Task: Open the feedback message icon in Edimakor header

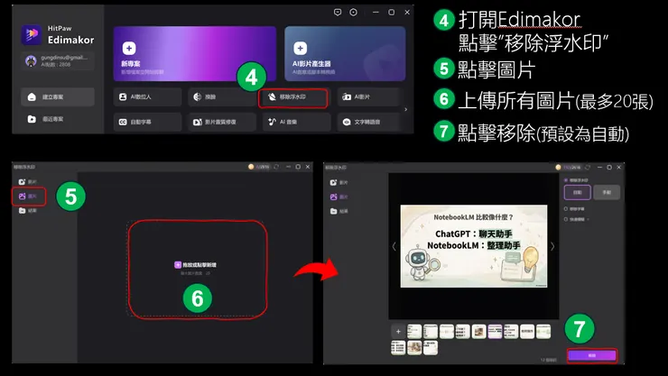Action: pyautogui.click(x=338, y=13)
